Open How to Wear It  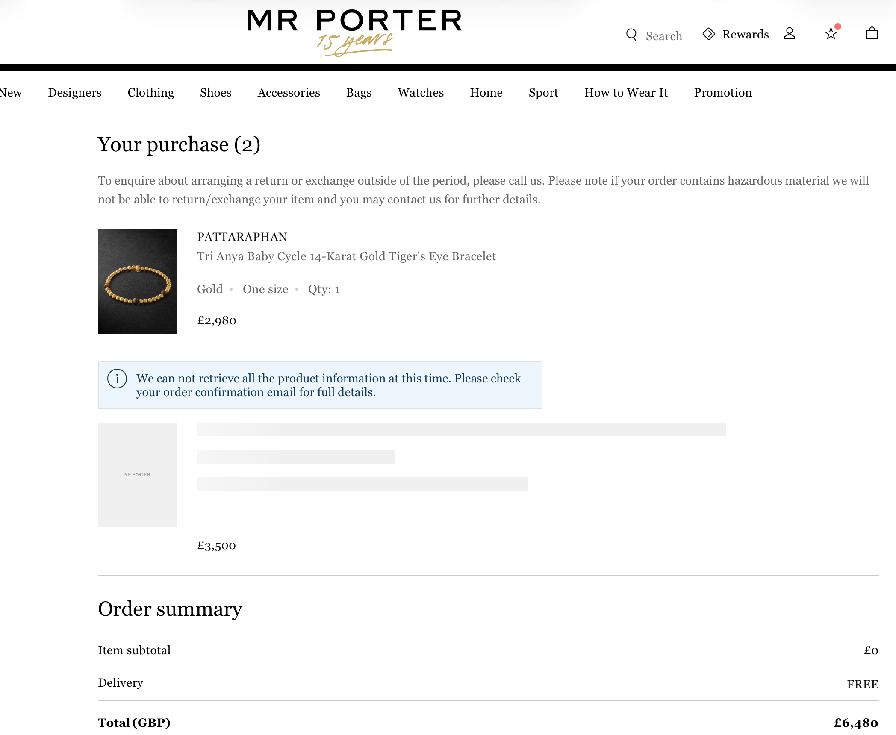pos(626,93)
